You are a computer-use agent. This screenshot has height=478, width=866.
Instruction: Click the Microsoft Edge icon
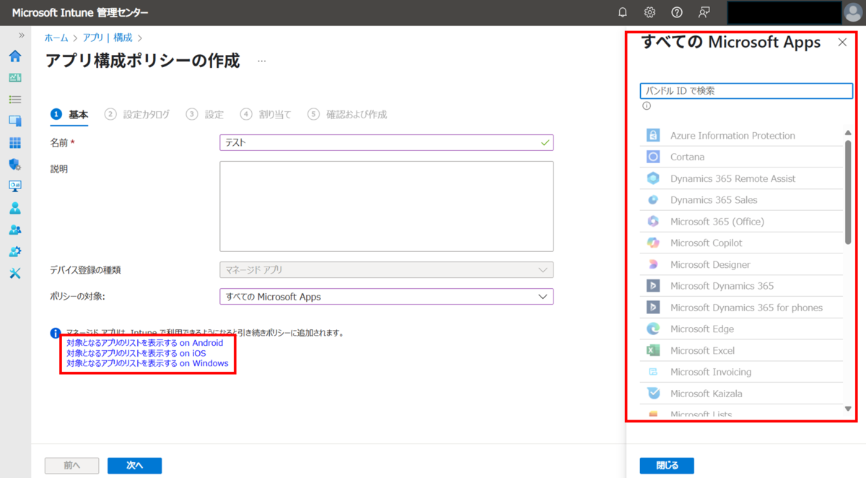pos(653,329)
